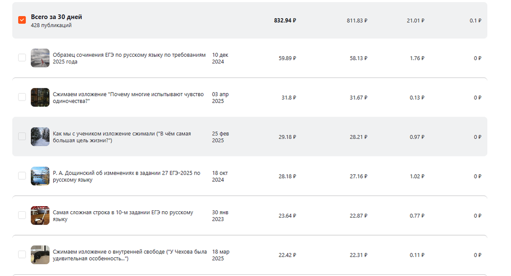Screen dimensions: 511x276
Task: Select checkbox for "Почему многие испытывают чувство одиночества" row
Action: [x=22, y=98]
